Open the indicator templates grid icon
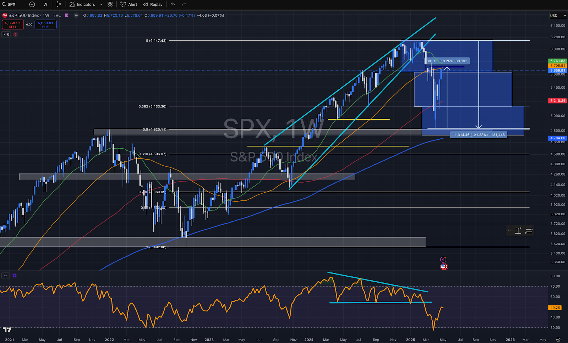Screen dimensions: 568x343 pyautogui.click(x=110, y=4)
